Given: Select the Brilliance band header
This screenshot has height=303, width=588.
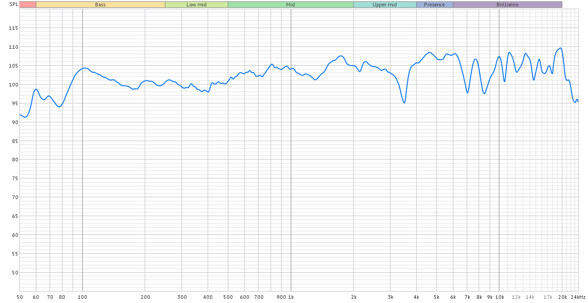Looking at the screenshot, I should click(x=507, y=5).
